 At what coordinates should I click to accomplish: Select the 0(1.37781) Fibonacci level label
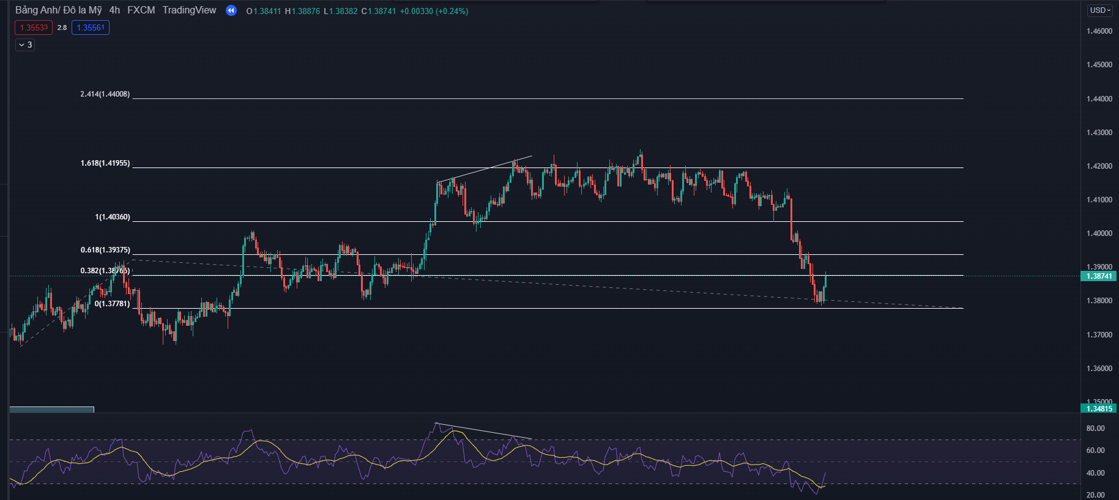(x=112, y=304)
